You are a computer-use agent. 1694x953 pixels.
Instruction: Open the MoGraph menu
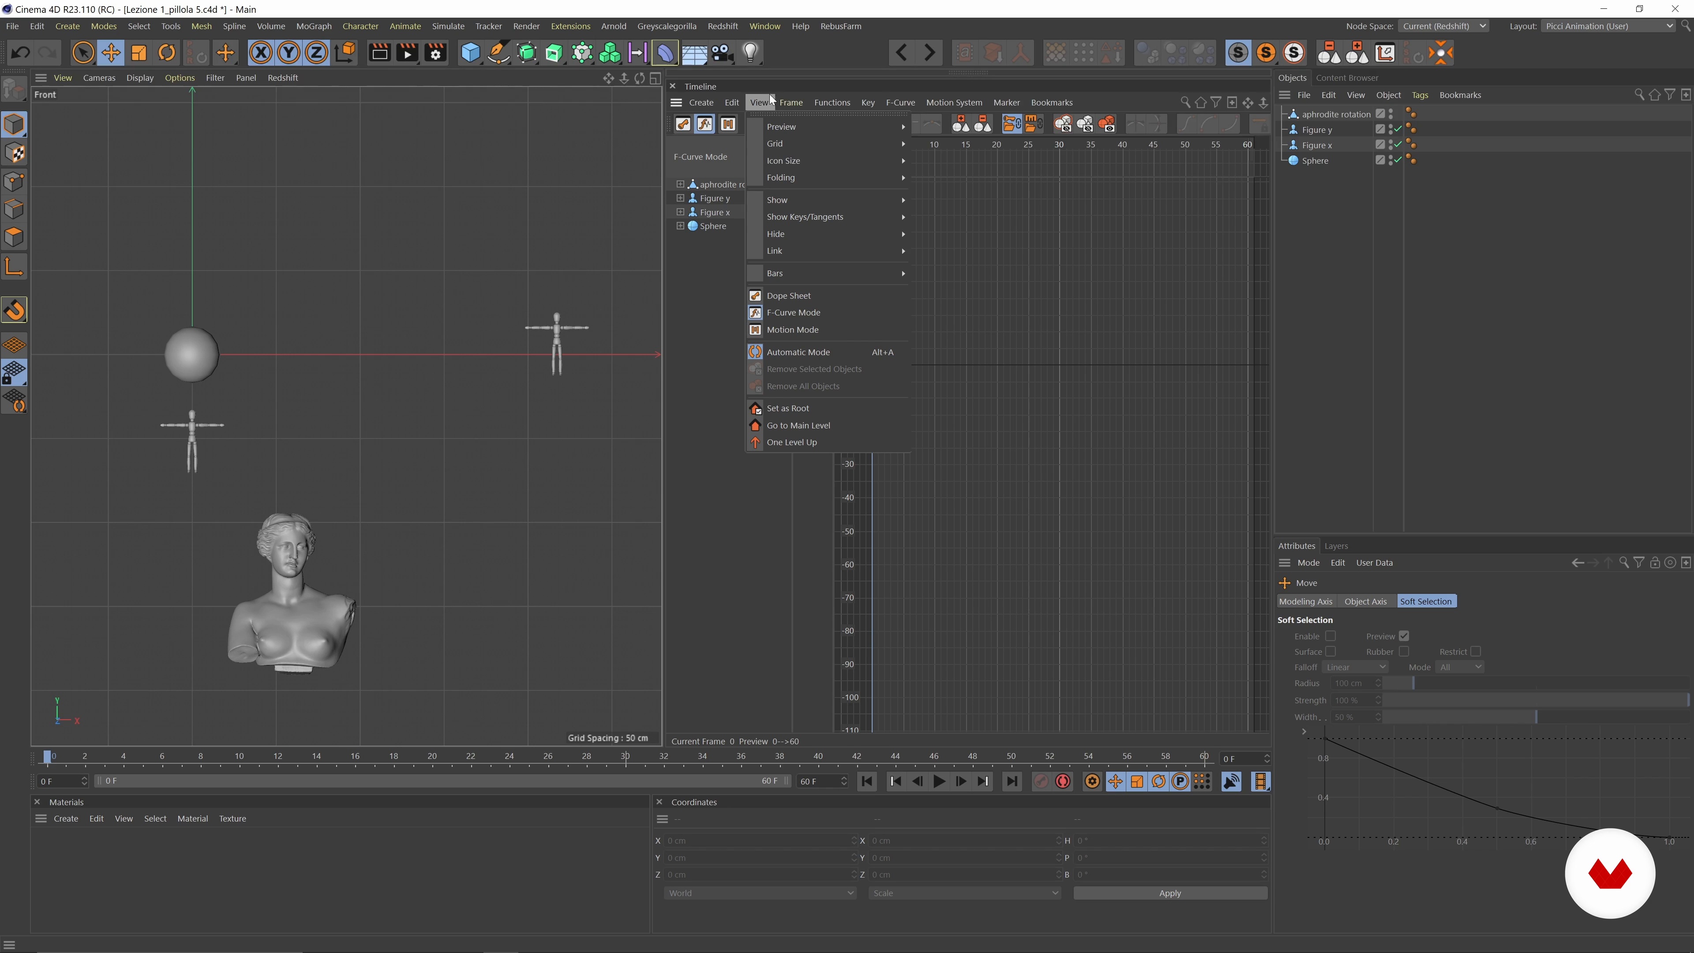[314, 26]
